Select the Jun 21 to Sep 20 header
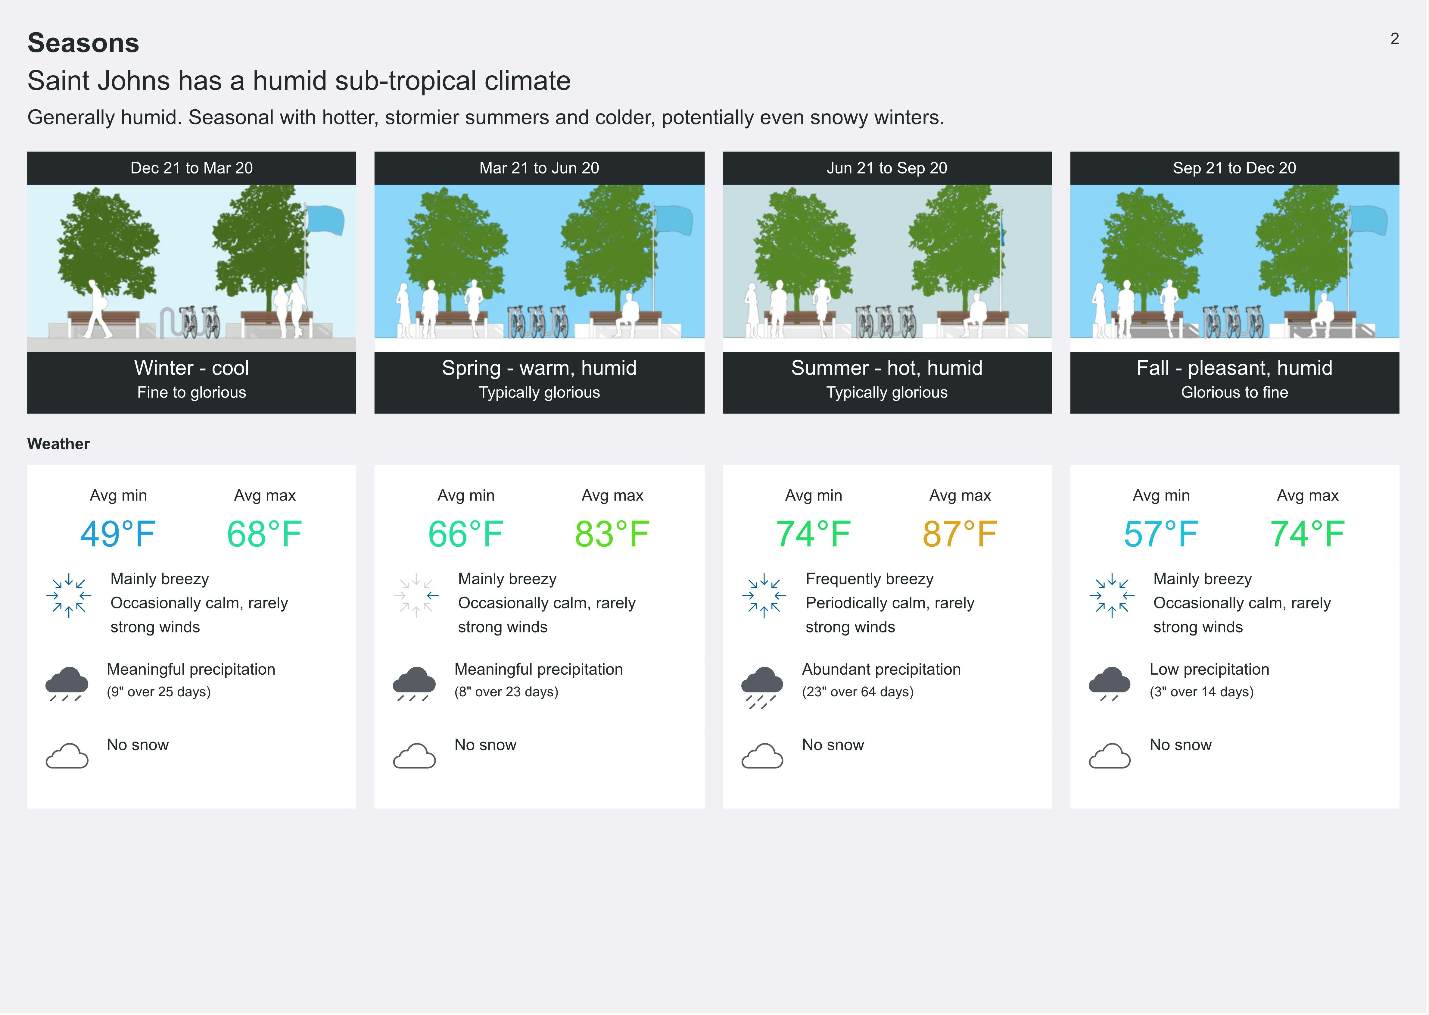Viewport: 1429px width, 1015px height. 887,168
